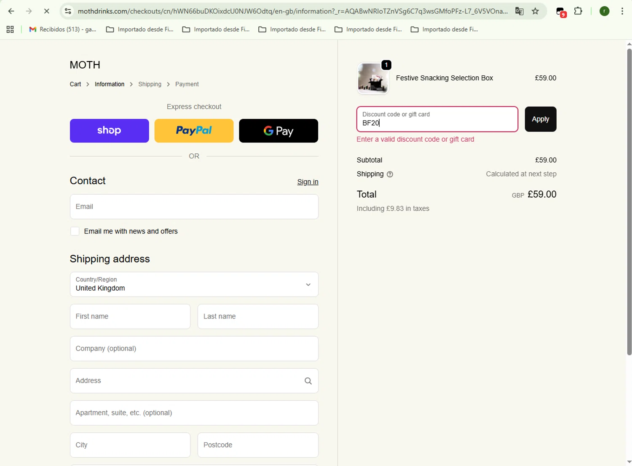Open the Chrome profile avatar
This screenshot has height=466, width=632.
pyautogui.click(x=605, y=11)
